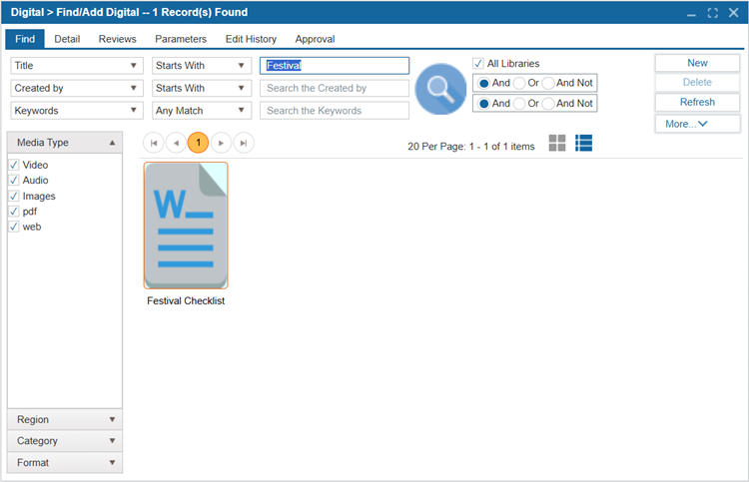Select page 1 in the pager
This screenshot has width=749, height=482.
[199, 143]
